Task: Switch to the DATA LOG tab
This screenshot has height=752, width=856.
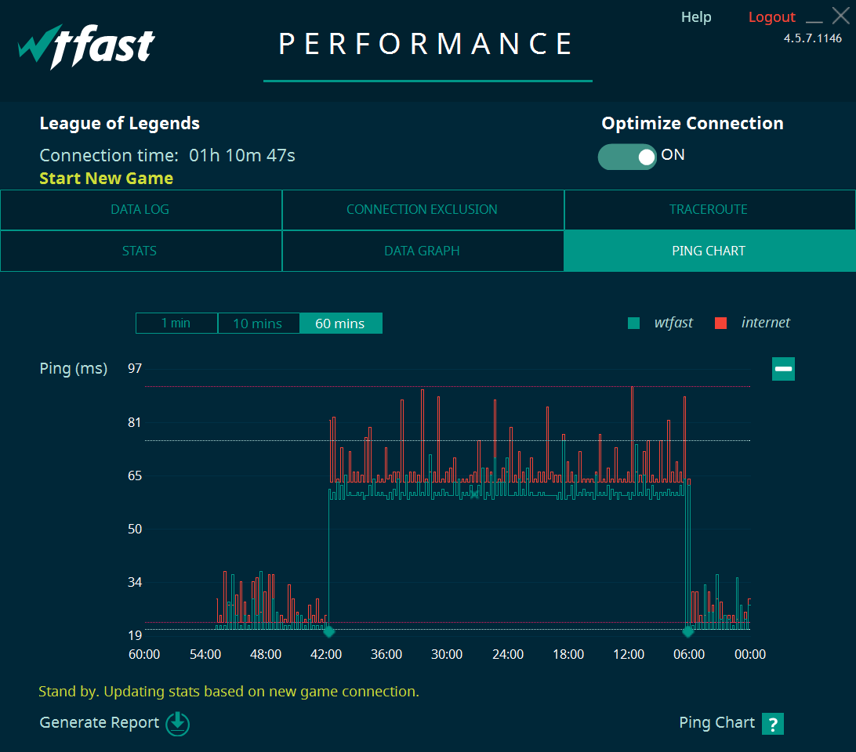Action: tap(140, 210)
